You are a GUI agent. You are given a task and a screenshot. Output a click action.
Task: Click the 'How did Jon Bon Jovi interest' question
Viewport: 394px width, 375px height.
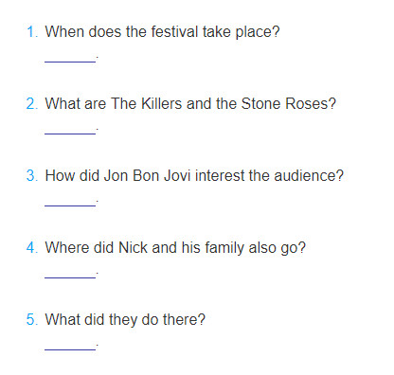click(x=194, y=176)
